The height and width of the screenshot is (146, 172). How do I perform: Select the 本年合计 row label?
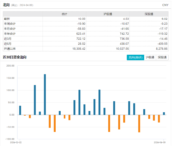[10, 34]
